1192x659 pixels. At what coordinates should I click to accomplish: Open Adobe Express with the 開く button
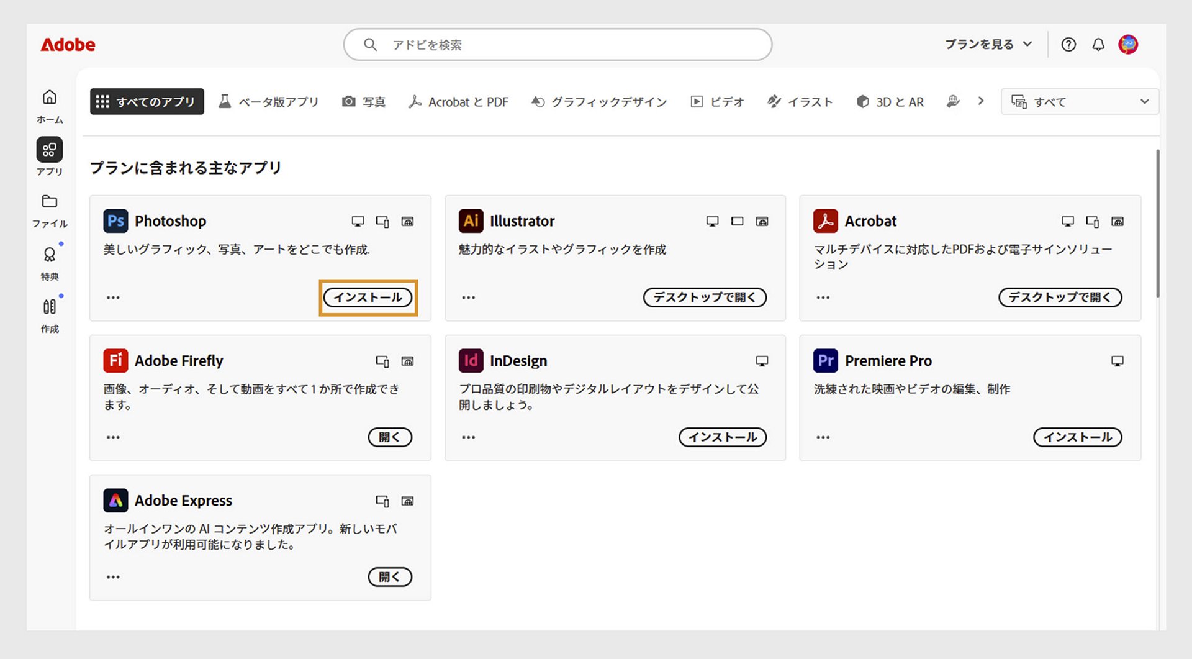coord(390,577)
